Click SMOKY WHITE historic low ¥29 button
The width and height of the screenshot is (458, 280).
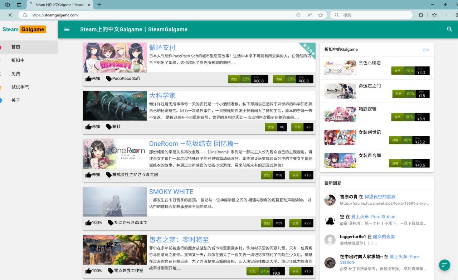(x=273, y=223)
